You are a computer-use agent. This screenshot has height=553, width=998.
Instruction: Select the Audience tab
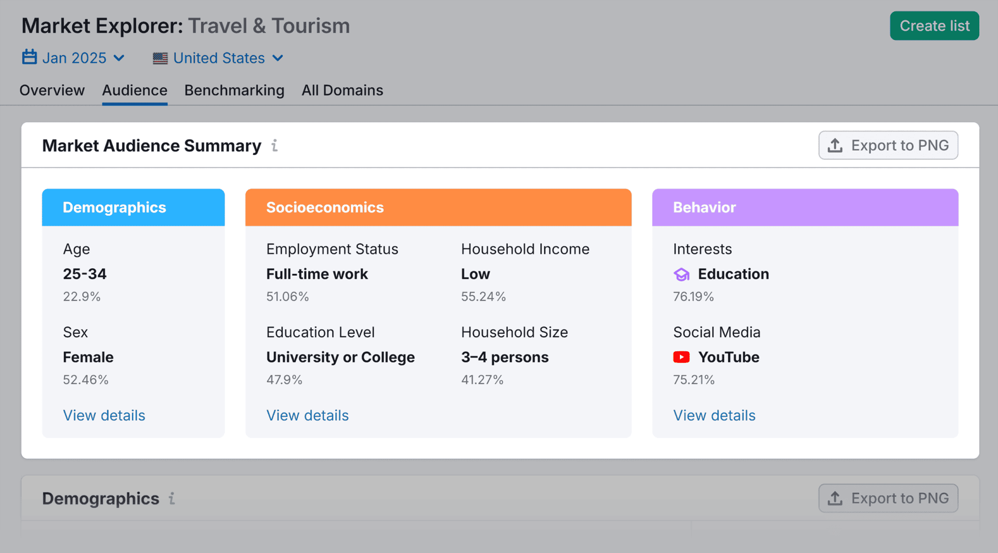click(x=135, y=90)
